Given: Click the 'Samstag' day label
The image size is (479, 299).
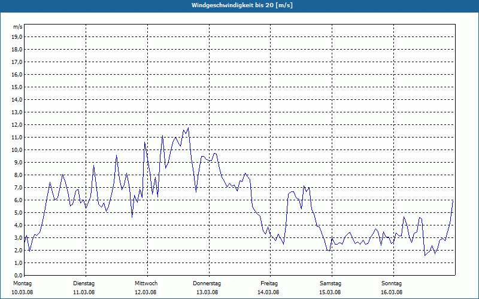Looking at the screenshot, I should pyautogui.click(x=331, y=283).
